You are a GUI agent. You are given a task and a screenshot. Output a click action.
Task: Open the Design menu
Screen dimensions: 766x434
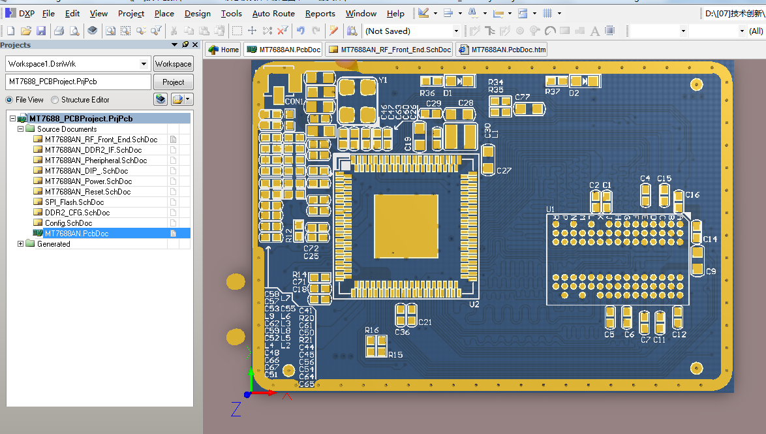click(x=197, y=14)
